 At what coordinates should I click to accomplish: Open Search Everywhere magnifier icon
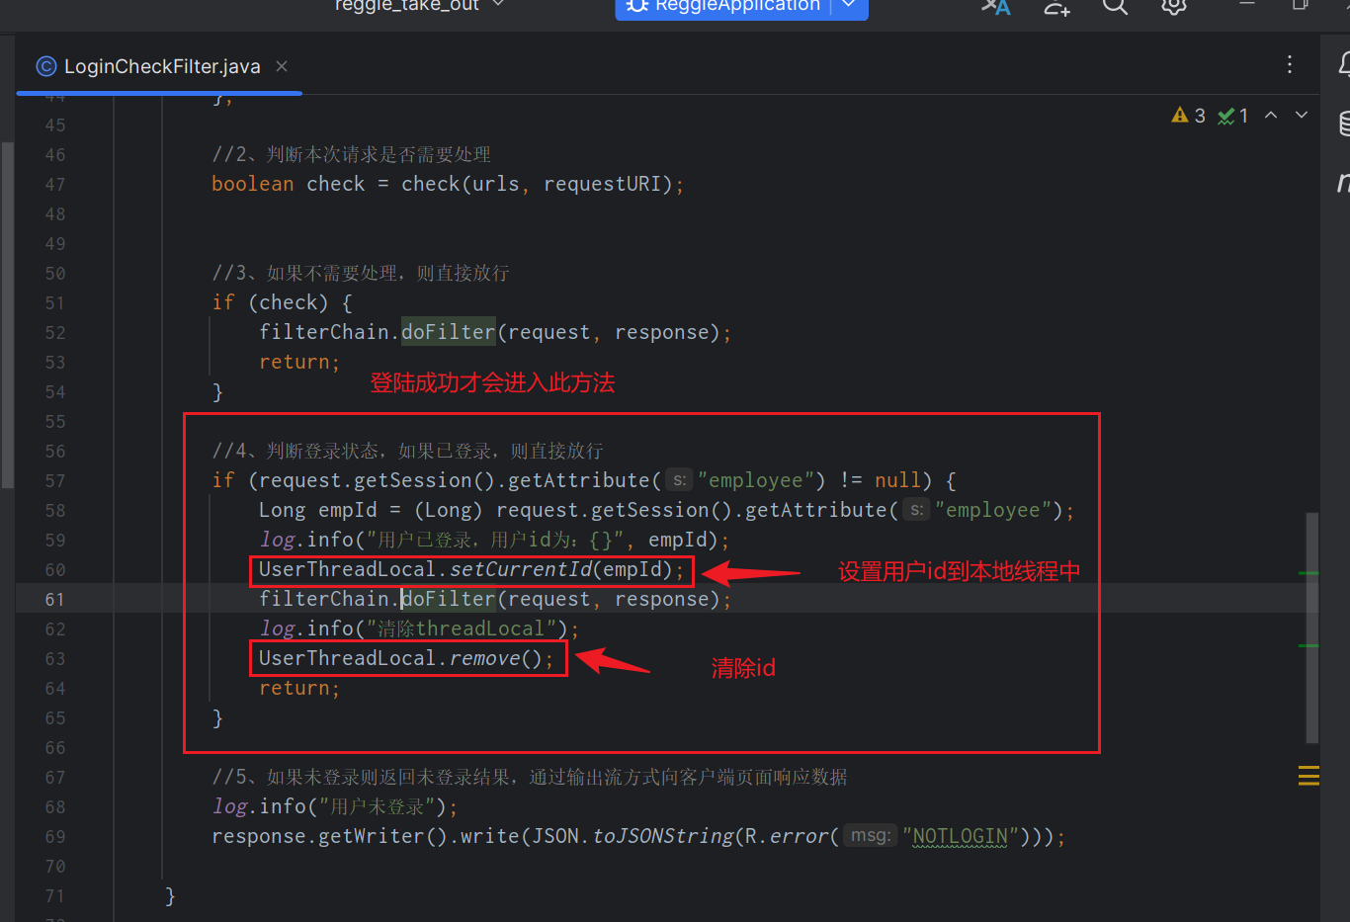pyautogui.click(x=1115, y=6)
